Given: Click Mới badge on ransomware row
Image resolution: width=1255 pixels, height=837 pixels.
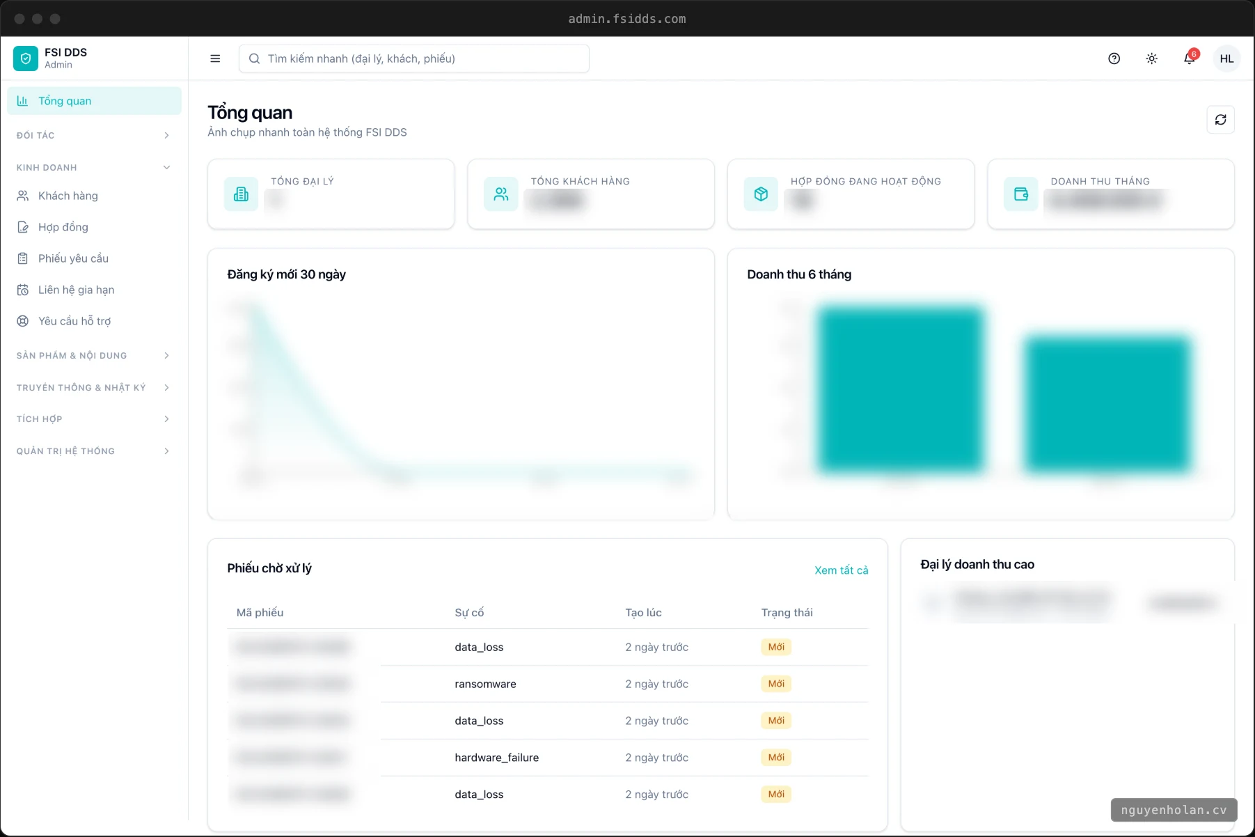Looking at the screenshot, I should pyautogui.click(x=776, y=684).
